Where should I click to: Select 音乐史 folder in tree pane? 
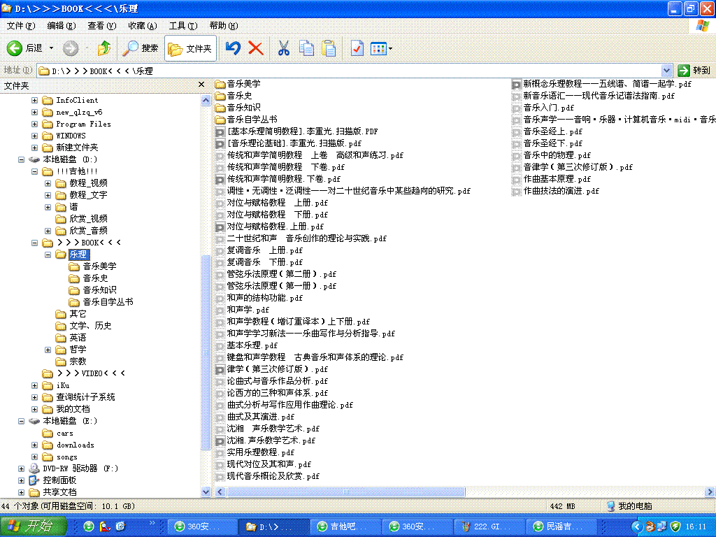pos(95,278)
